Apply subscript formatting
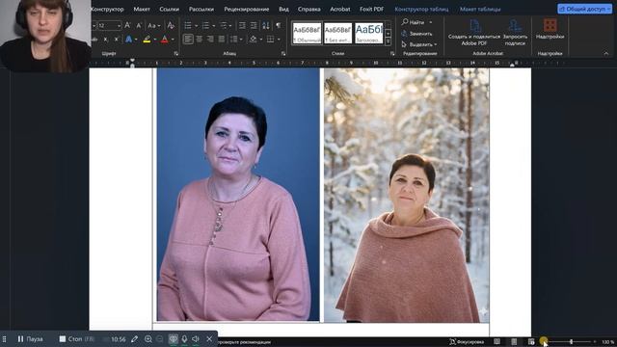The width and height of the screenshot is (617, 347). 105,40
